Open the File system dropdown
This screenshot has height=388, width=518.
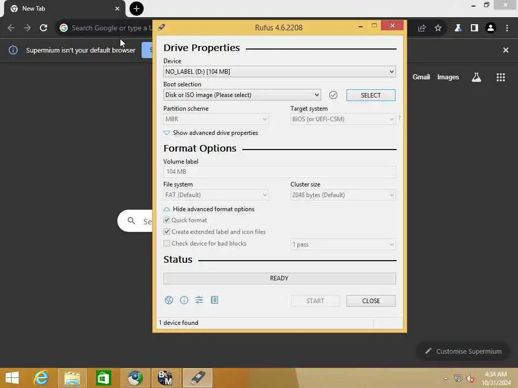click(x=216, y=195)
